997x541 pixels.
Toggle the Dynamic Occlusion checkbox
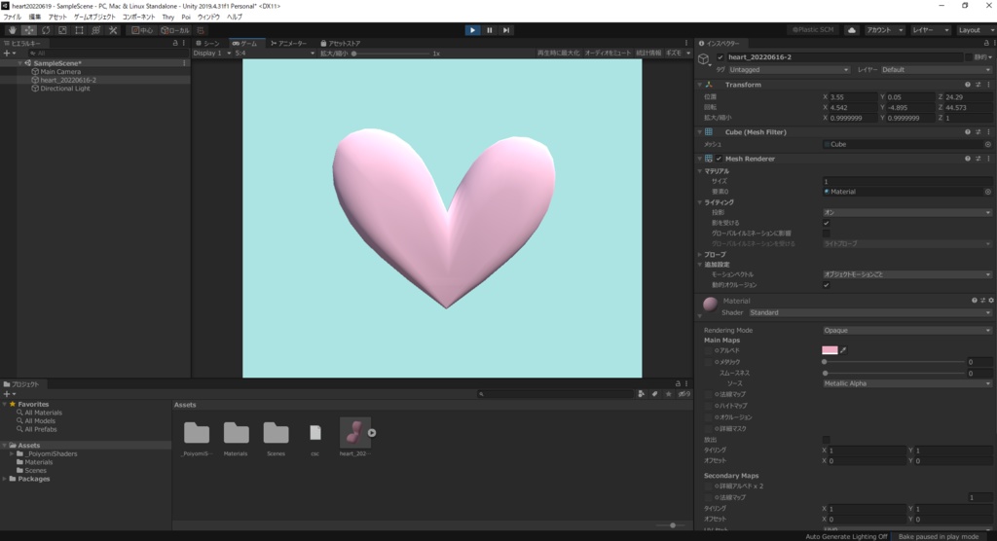827,285
